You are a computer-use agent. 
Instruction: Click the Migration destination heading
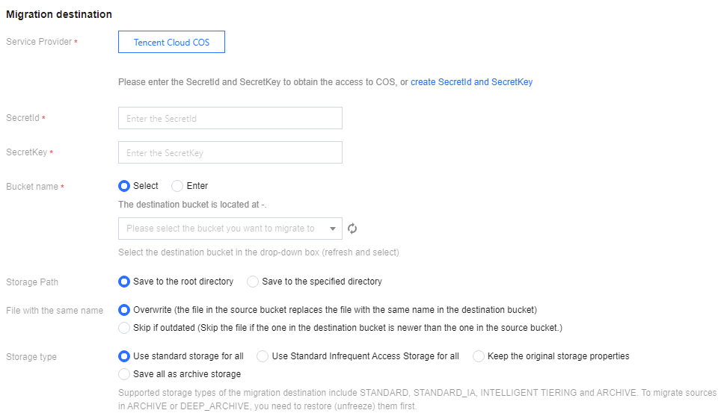(x=59, y=14)
